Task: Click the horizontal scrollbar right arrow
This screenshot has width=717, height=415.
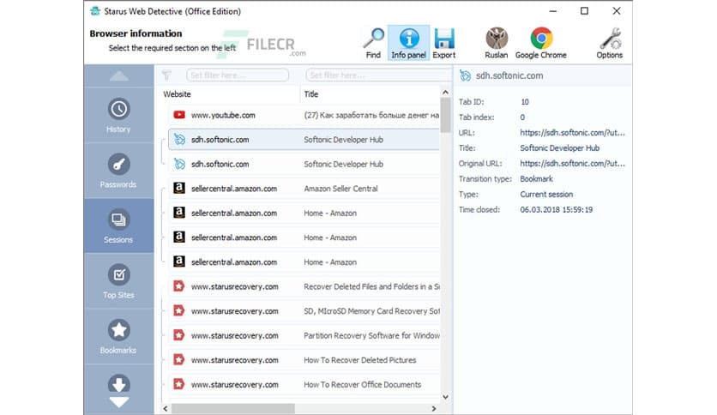Action: click(x=434, y=409)
